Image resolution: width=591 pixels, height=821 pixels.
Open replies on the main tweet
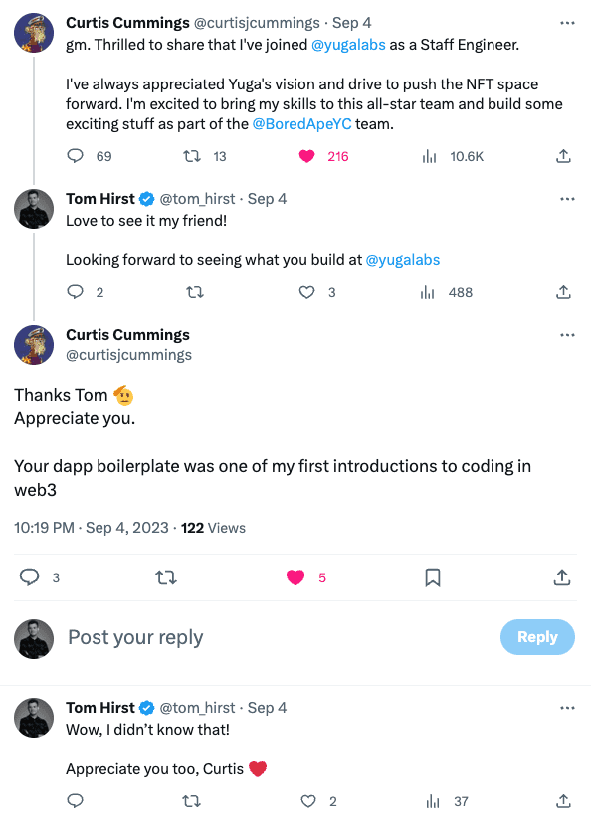[x=29, y=577]
